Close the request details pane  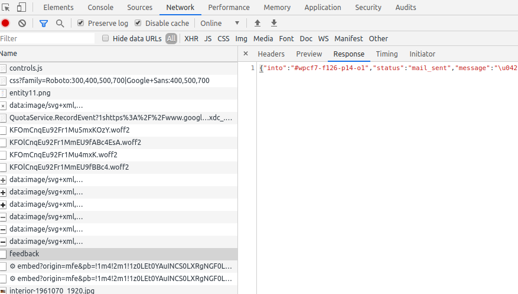(246, 54)
